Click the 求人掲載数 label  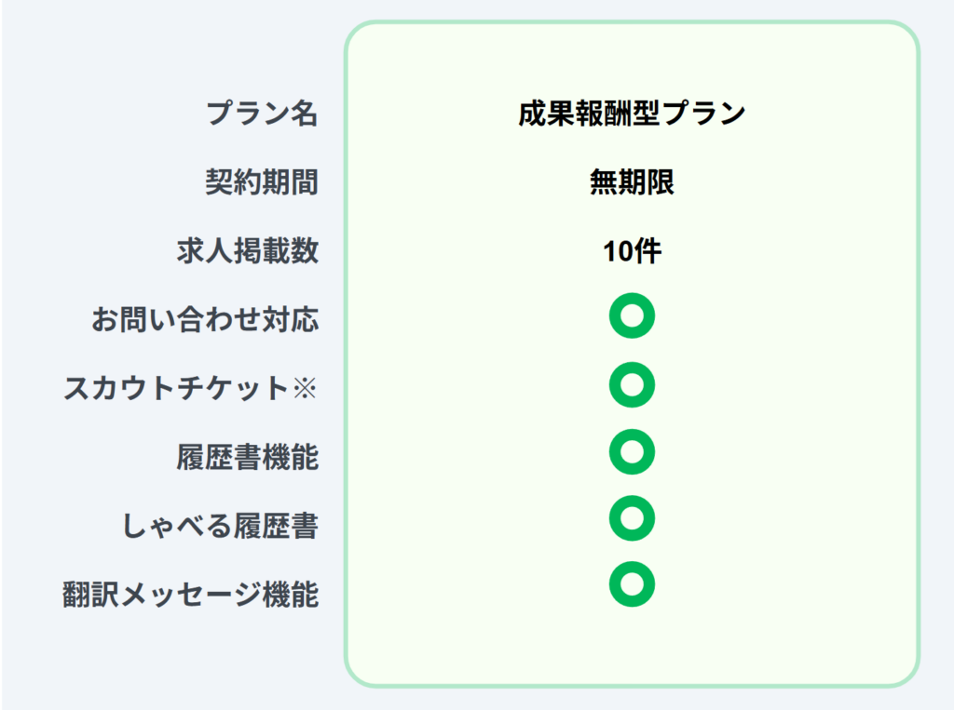pos(248,251)
